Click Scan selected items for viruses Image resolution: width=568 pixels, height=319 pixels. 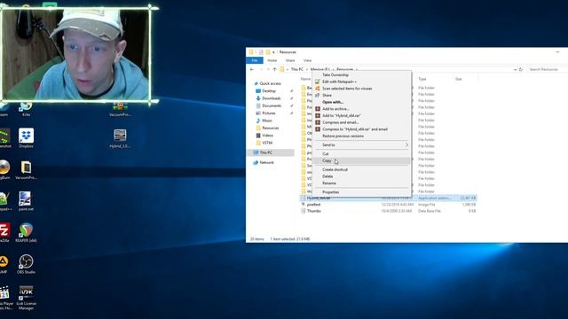pyautogui.click(x=362, y=89)
